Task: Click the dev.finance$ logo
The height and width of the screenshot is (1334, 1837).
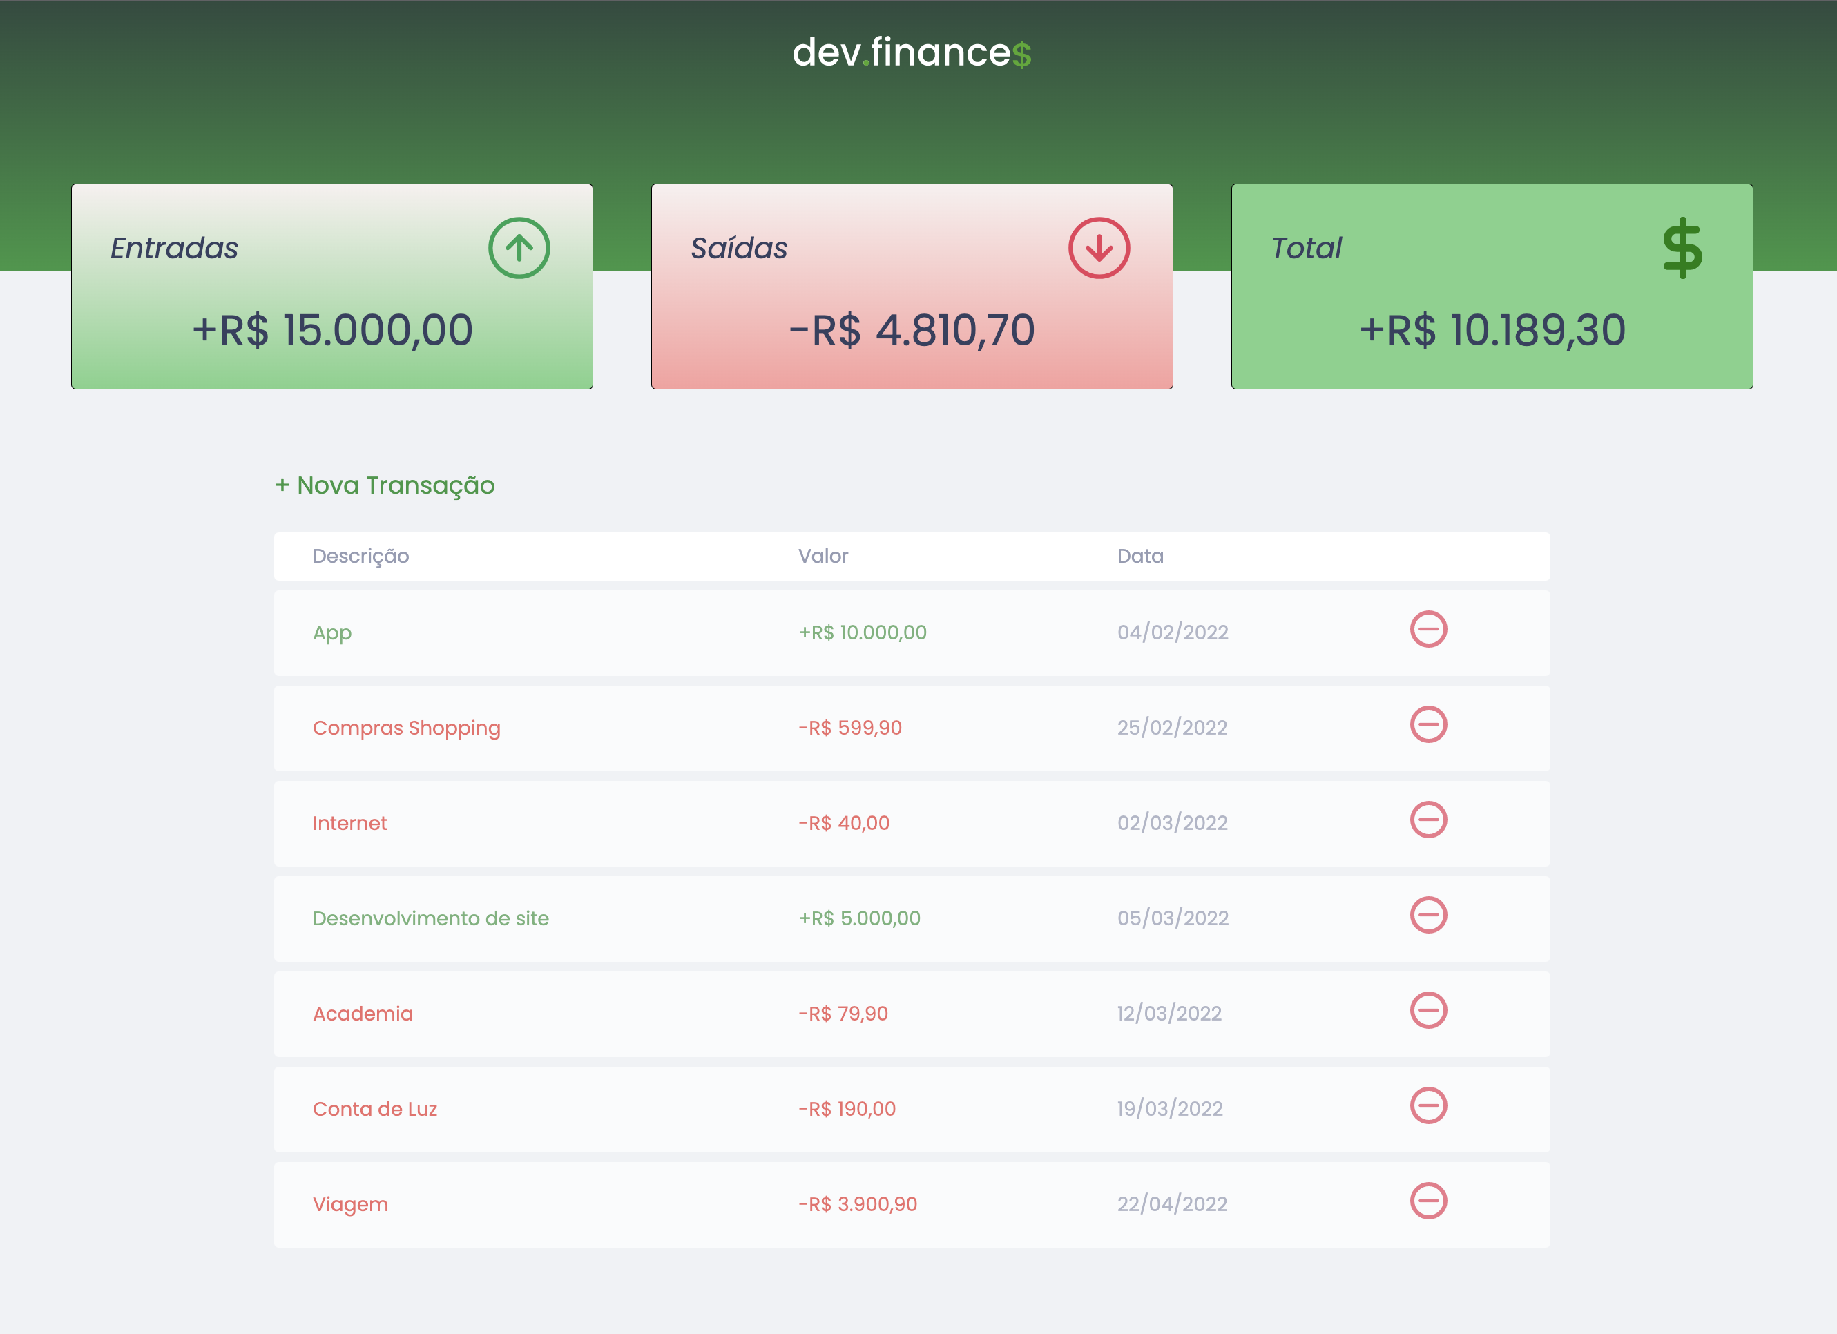Action: click(912, 53)
